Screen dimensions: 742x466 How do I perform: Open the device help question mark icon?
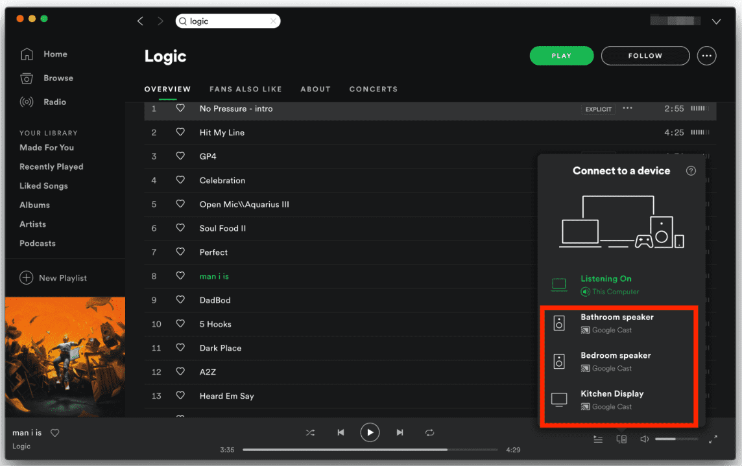click(x=691, y=171)
